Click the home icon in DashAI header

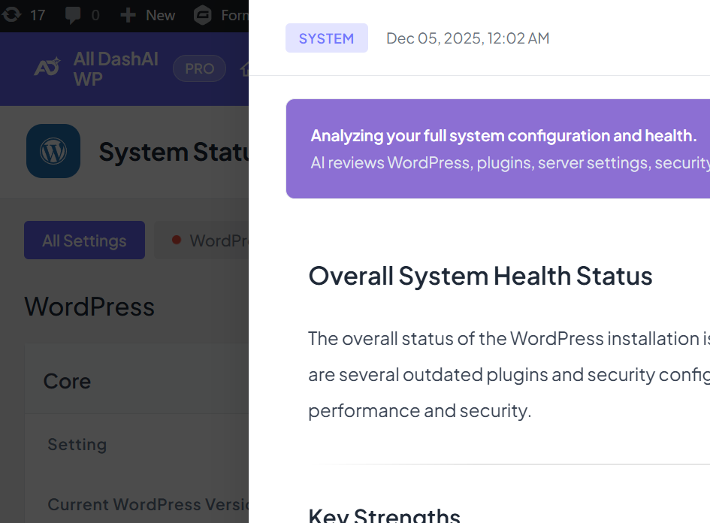244,69
